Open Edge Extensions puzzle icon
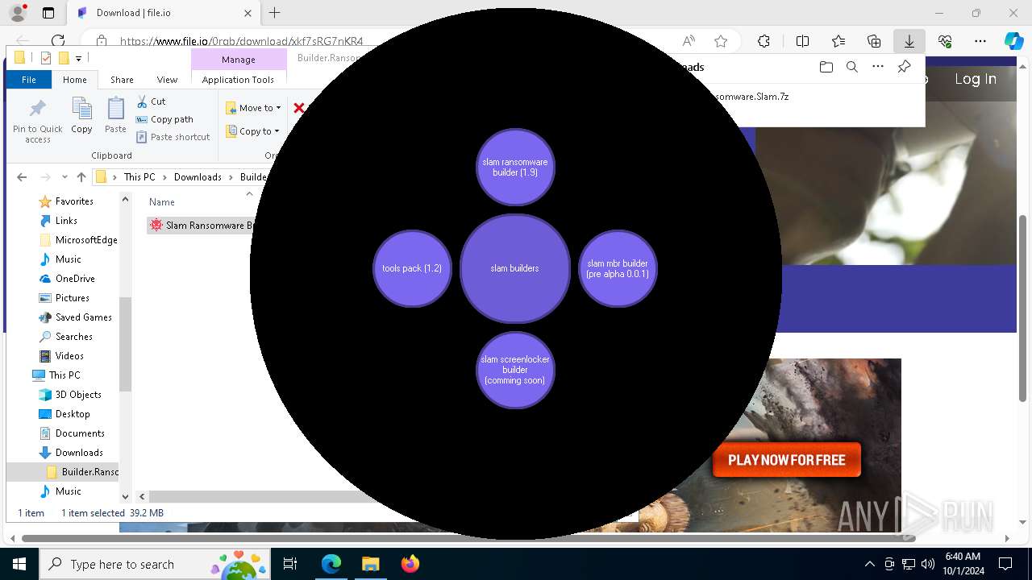Viewport: 1032px width, 580px height. (764, 41)
